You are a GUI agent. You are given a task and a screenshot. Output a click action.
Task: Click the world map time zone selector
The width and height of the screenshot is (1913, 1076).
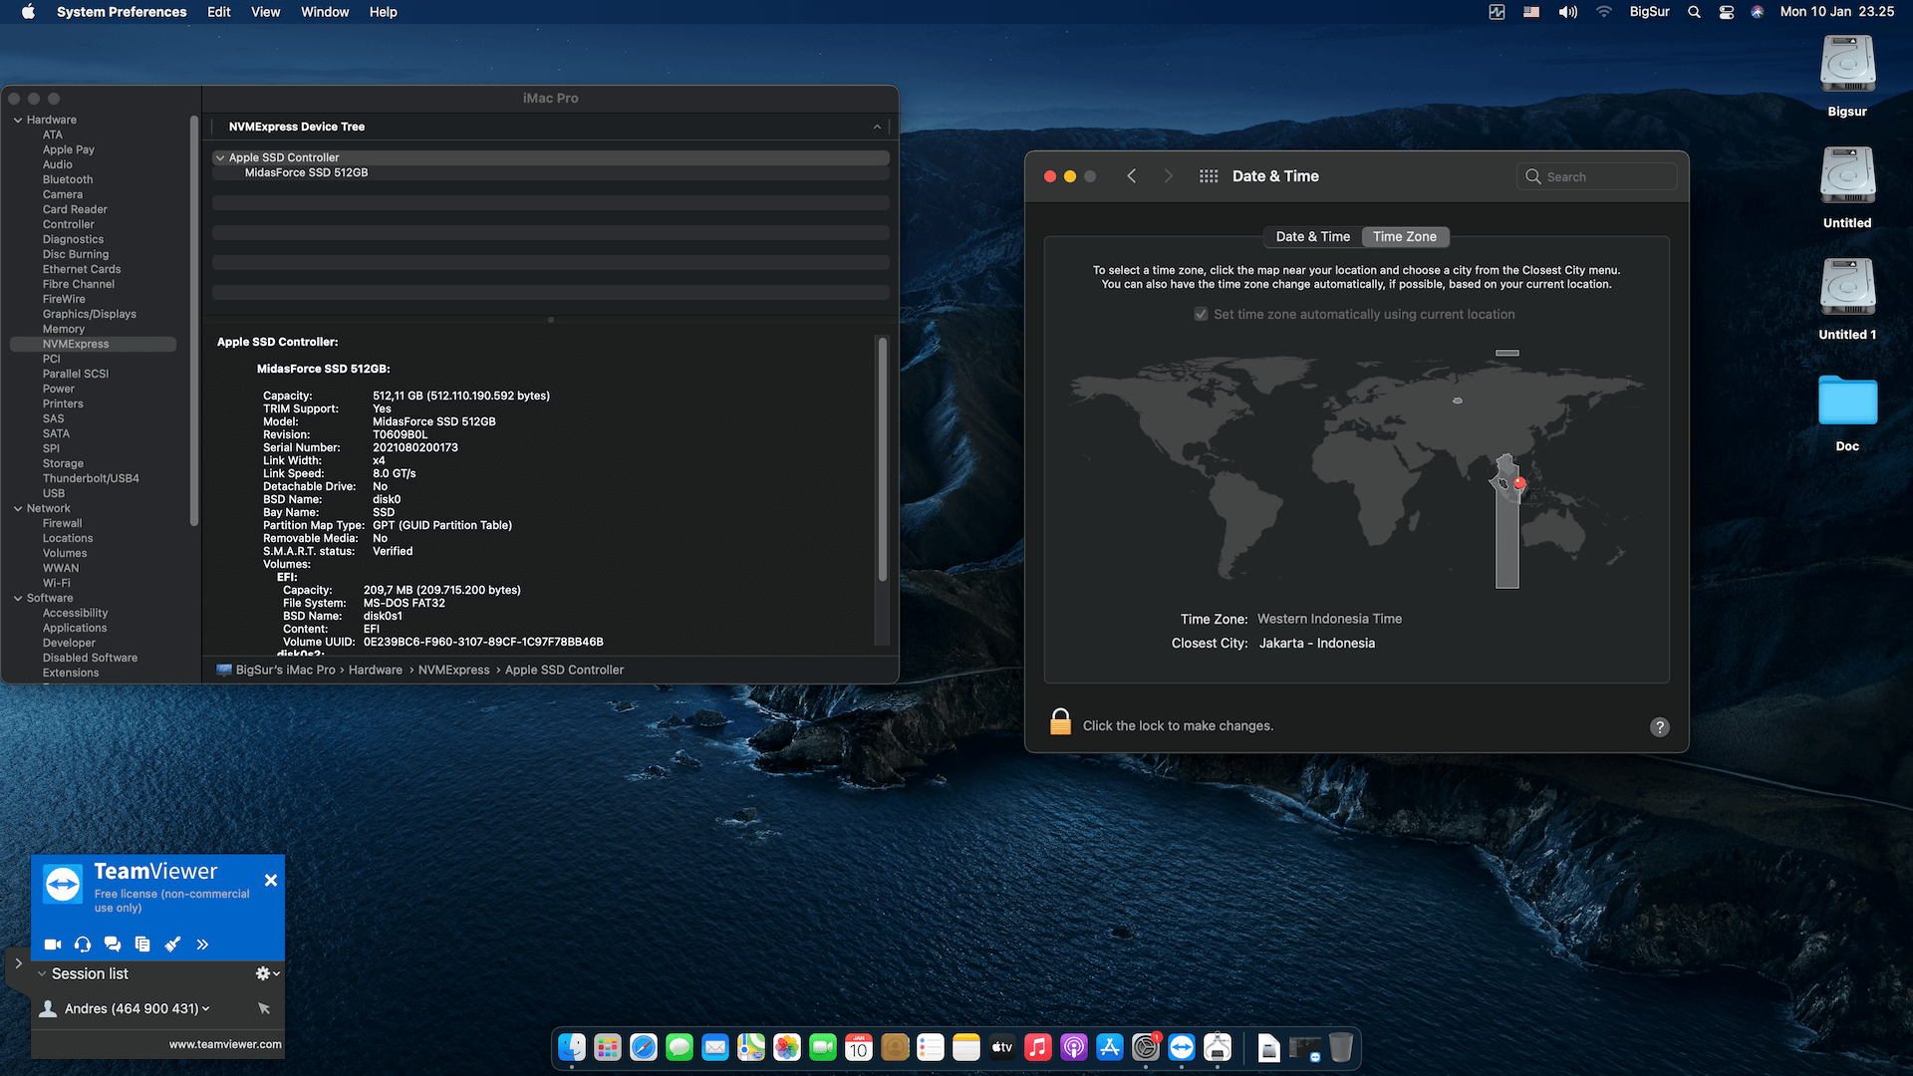[x=1355, y=468]
